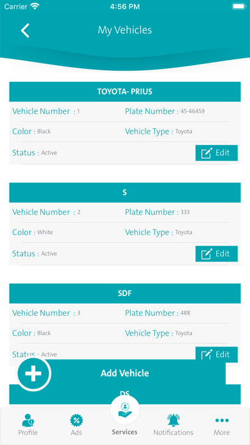250x445 pixels.
Task: Edit the S vehicle entry
Action: click(x=217, y=254)
